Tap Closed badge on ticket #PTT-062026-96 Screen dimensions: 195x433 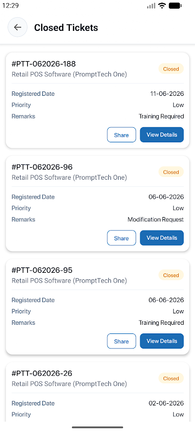click(x=171, y=172)
